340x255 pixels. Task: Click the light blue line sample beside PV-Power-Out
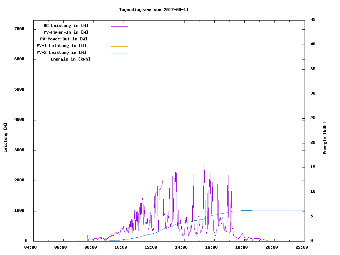tap(119, 40)
